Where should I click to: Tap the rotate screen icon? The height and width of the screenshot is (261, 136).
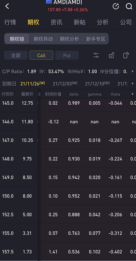[126, 55]
